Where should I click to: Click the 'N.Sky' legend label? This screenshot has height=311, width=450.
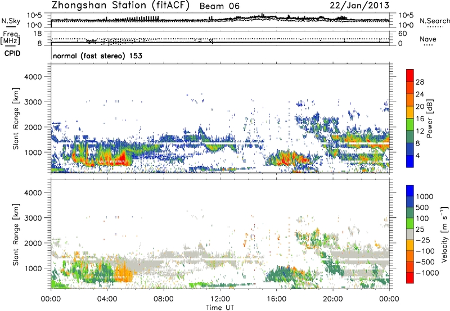click(11, 21)
